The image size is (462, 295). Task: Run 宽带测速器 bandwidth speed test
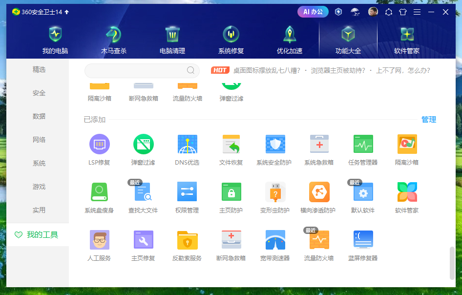coord(275,240)
